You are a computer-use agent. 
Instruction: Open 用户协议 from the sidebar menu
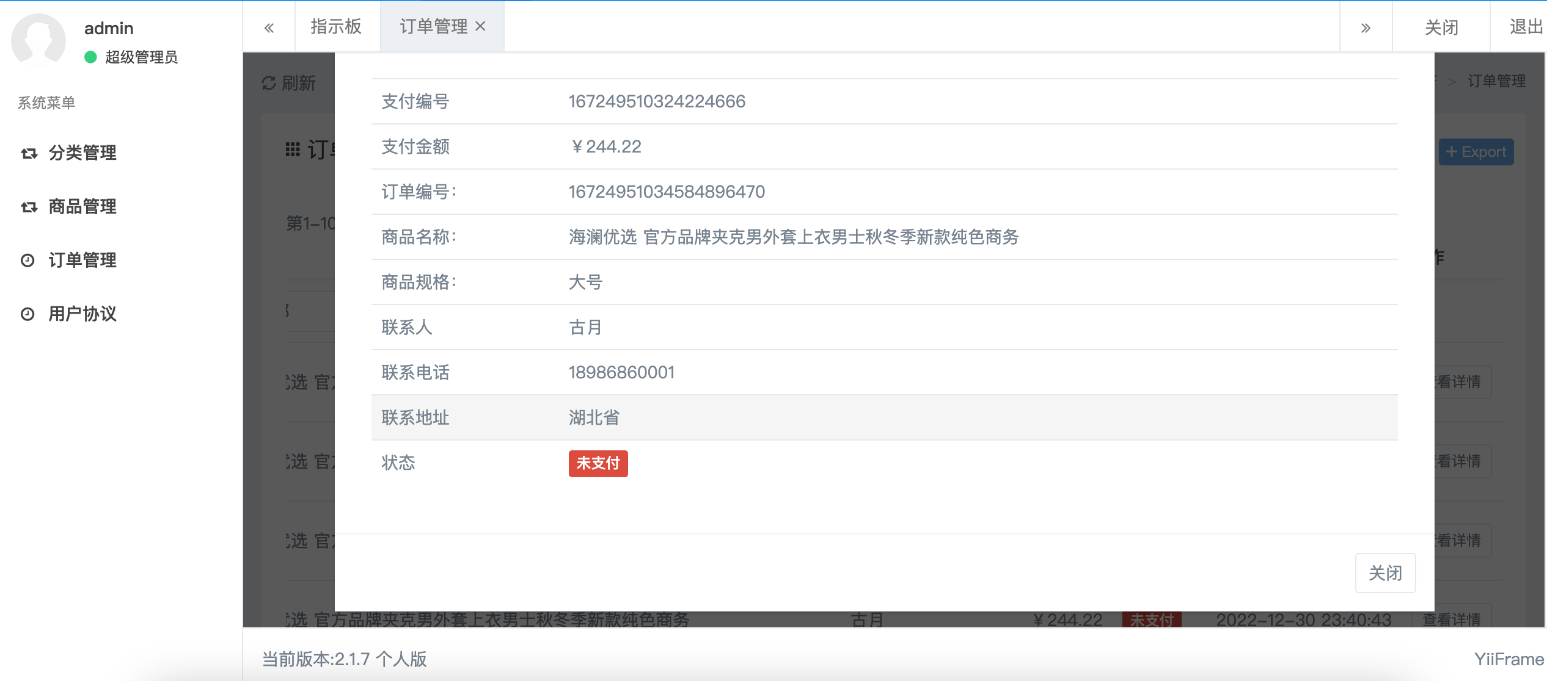tap(82, 314)
